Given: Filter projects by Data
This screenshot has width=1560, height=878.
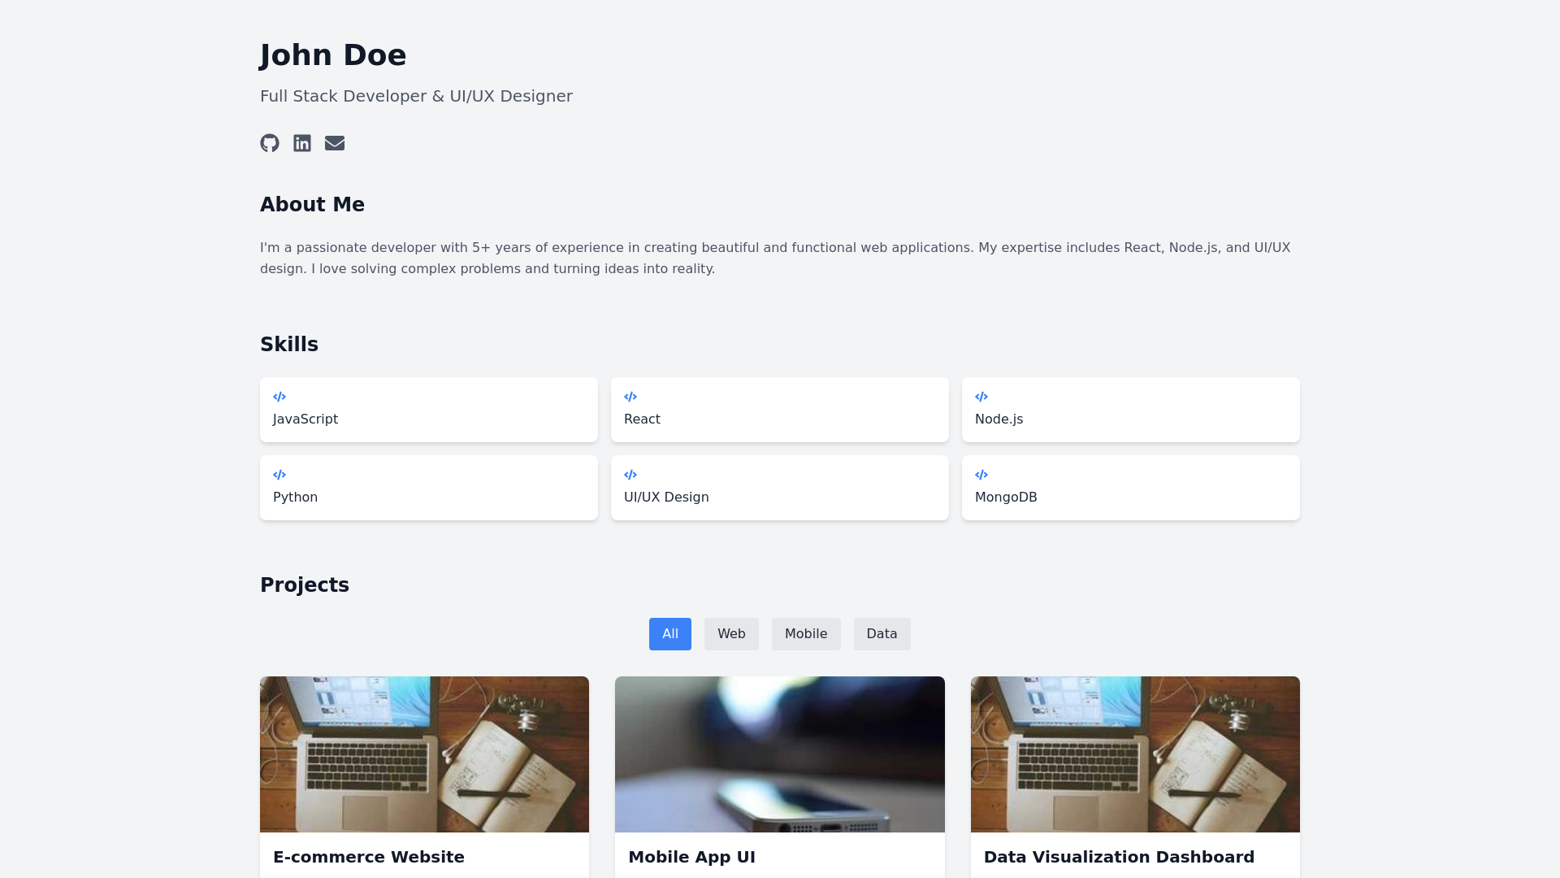Looking at the screenshot, I should [882, 634].
